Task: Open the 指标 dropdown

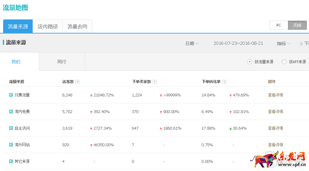Action: click(283, 44)
